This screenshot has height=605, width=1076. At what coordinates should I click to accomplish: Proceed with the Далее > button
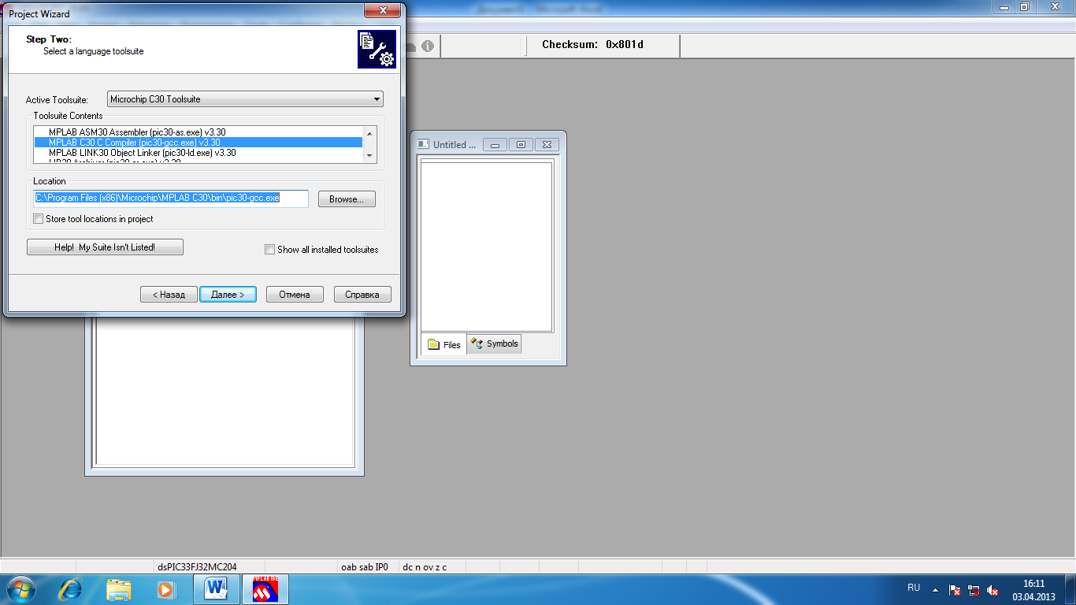point(228,295)
